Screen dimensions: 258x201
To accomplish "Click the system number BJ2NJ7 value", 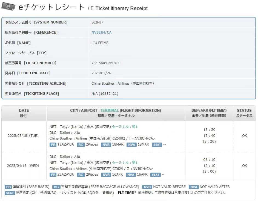I will 97,22.
